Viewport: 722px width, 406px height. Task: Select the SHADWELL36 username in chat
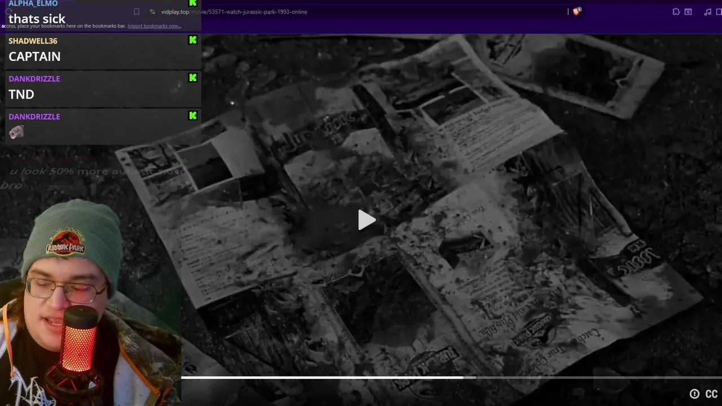pyautogui.click(x=33, y=41)
